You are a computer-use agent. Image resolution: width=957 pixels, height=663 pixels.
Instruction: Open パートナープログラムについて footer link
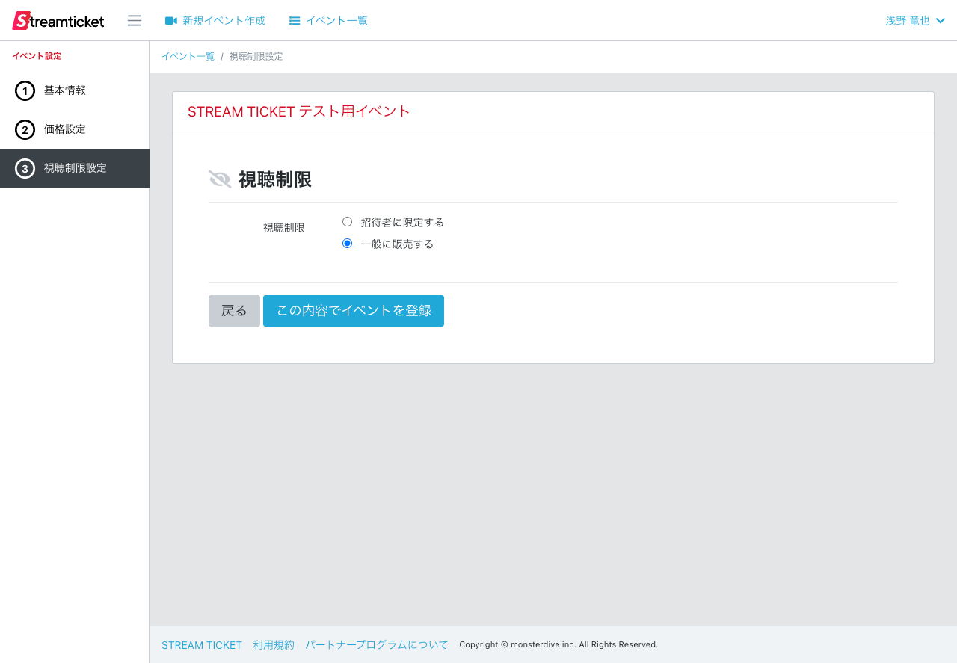(376, 645)
